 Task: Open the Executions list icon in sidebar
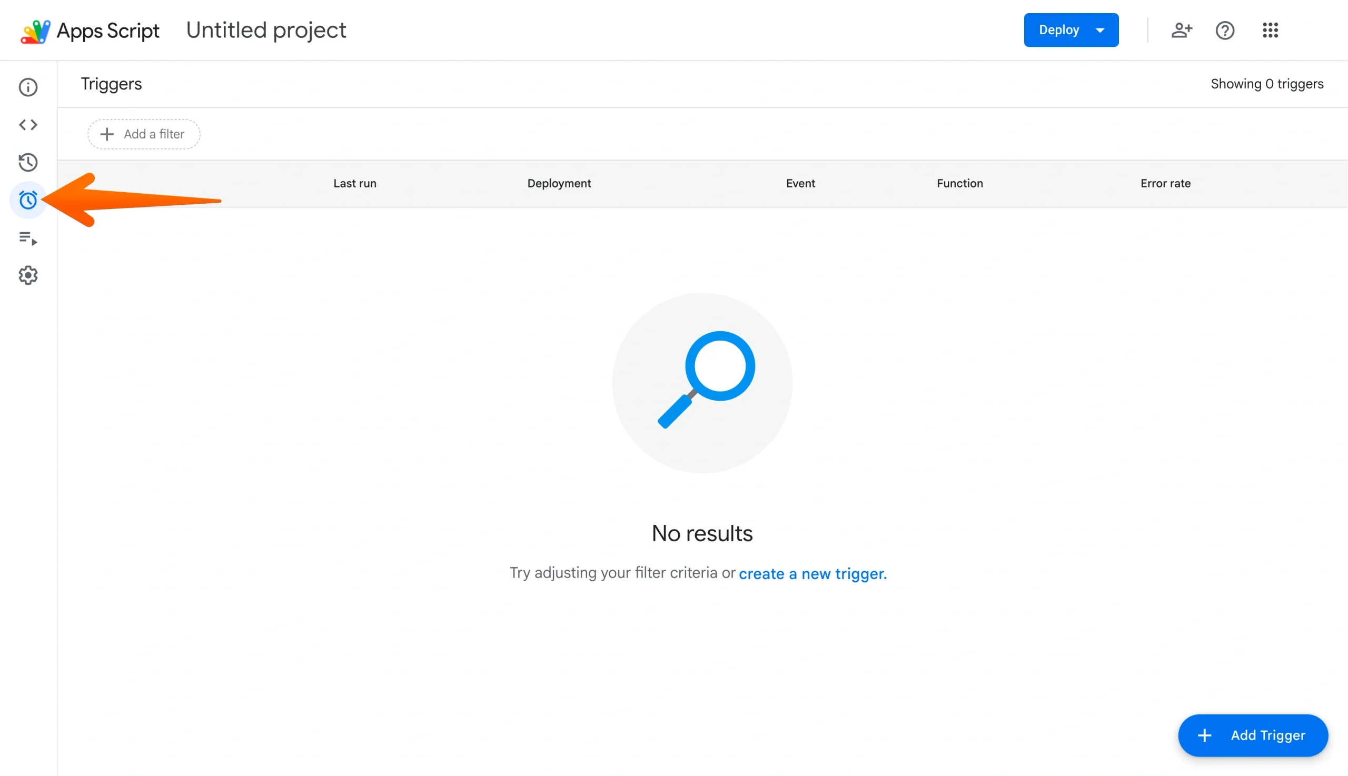(x=28, y=238)
